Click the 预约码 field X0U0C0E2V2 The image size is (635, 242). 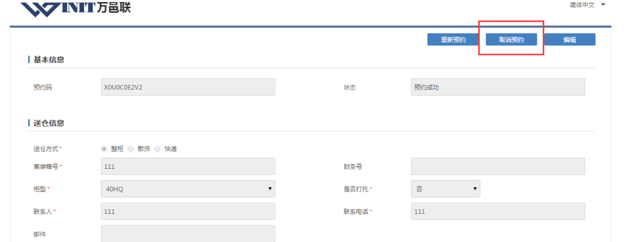[188, 87]
